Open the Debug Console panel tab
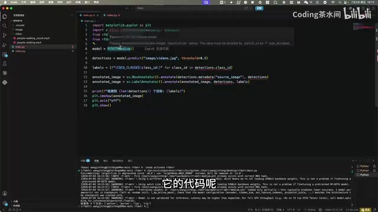 pos(118,161)
